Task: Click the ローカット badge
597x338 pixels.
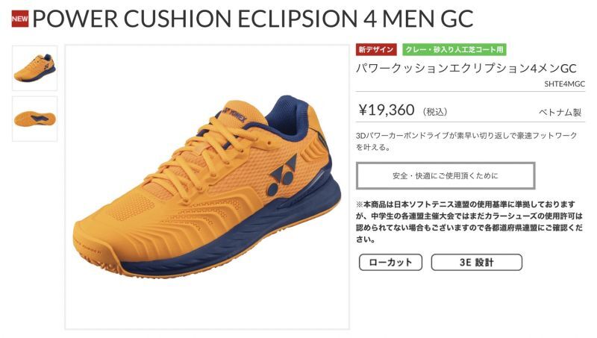Action: [390, 262]
